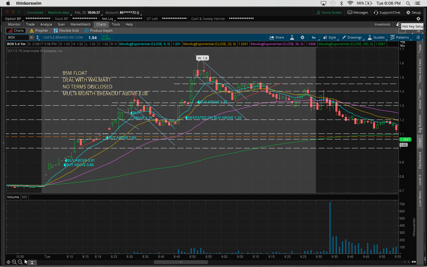Open the Messages button
427x267 pixels.
click(x=358, y=12)
